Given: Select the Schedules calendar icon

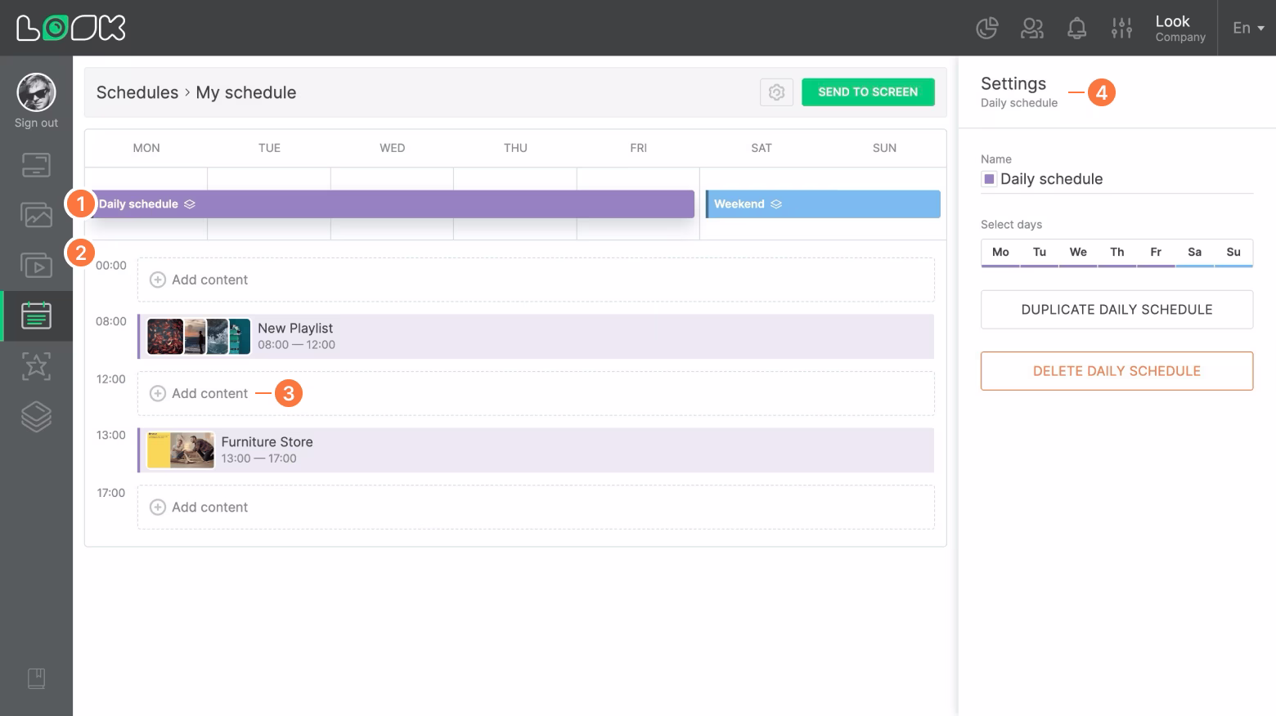Looking at the screenshot, I should point(36,315).
